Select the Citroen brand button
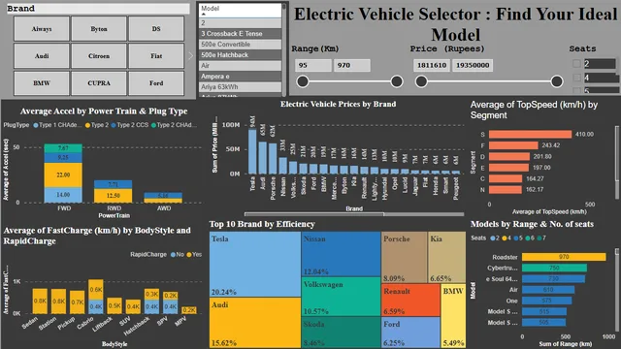 pyautogui.click(x=99, y=56)
